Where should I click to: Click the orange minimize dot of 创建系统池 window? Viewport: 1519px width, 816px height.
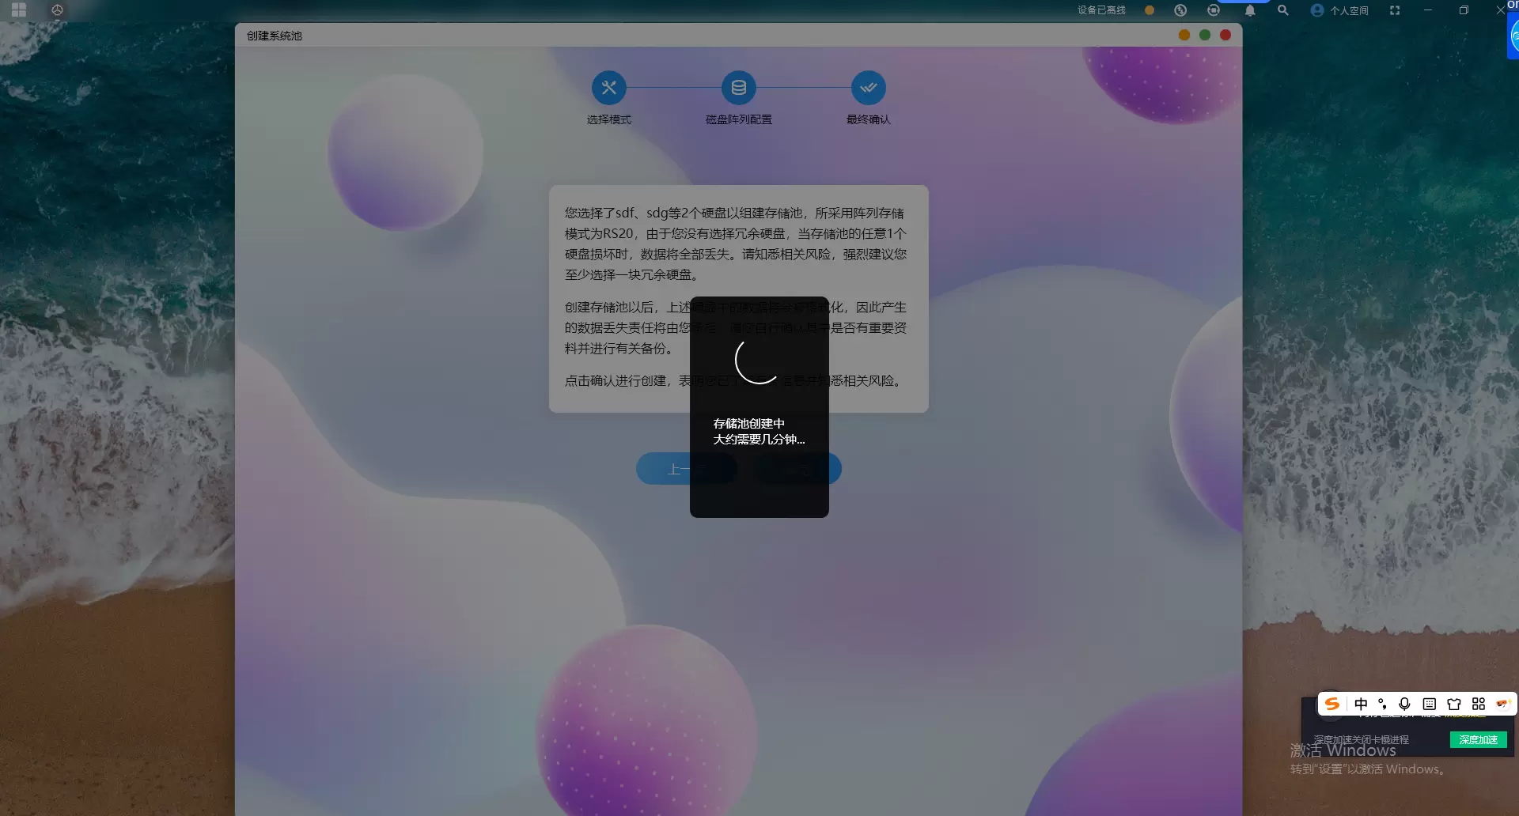pos(1184,35)
